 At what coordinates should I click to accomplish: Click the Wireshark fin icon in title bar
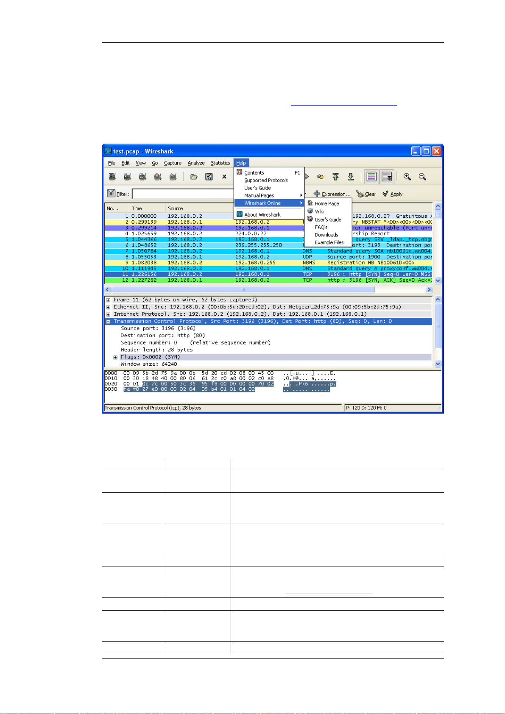[108, 151]
